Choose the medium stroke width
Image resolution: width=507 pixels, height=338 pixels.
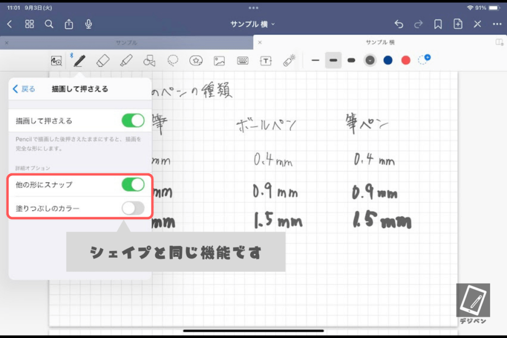(333, 60)
